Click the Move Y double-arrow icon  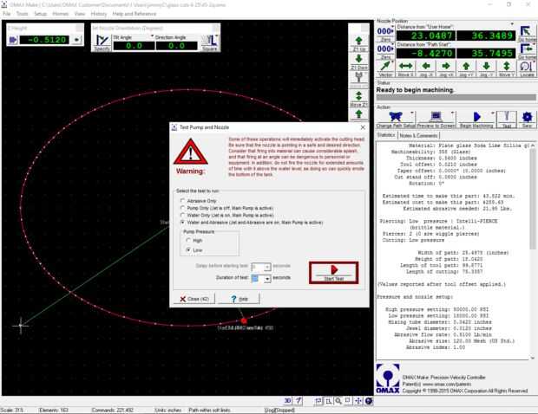point(507,68)
